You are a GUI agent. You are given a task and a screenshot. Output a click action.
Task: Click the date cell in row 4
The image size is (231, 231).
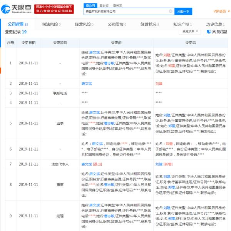[28, 103]
